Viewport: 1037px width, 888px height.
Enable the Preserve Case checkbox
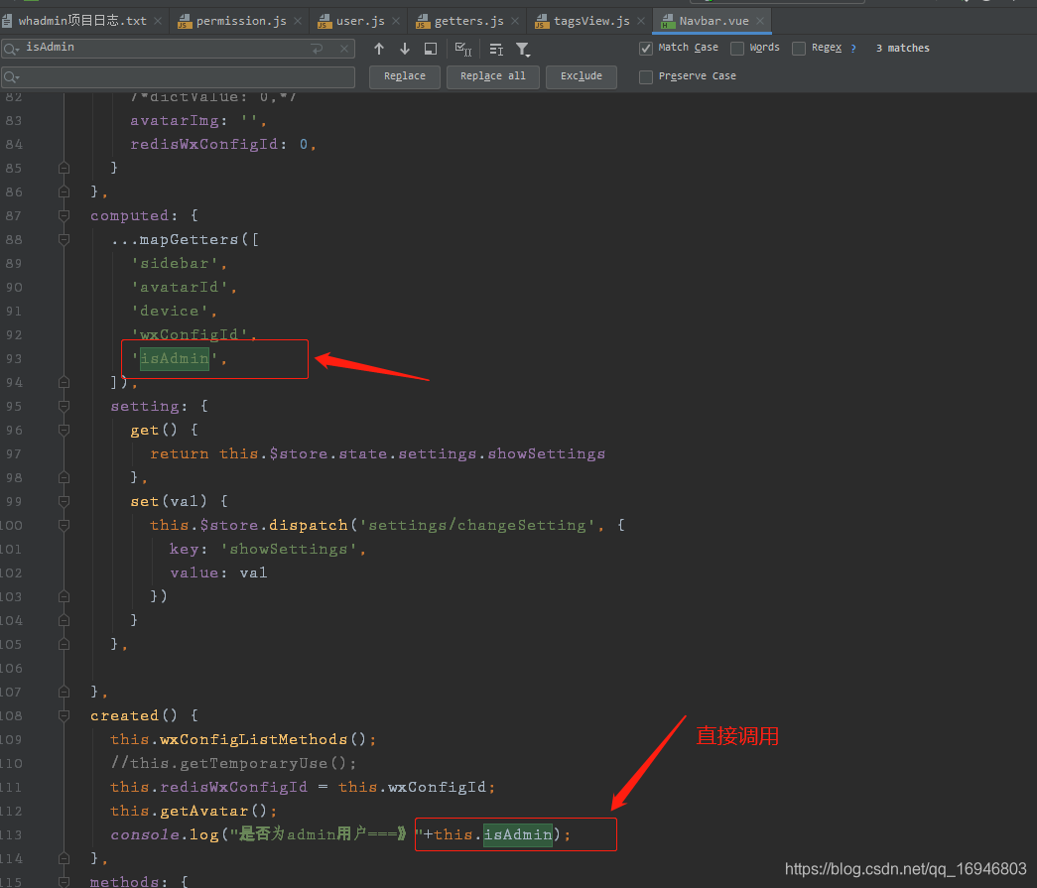(645, 75)
